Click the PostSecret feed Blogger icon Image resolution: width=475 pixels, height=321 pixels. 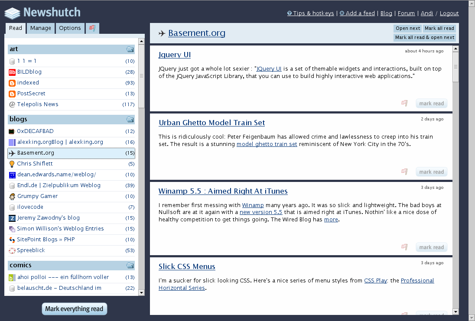click(x=12, y=94)
